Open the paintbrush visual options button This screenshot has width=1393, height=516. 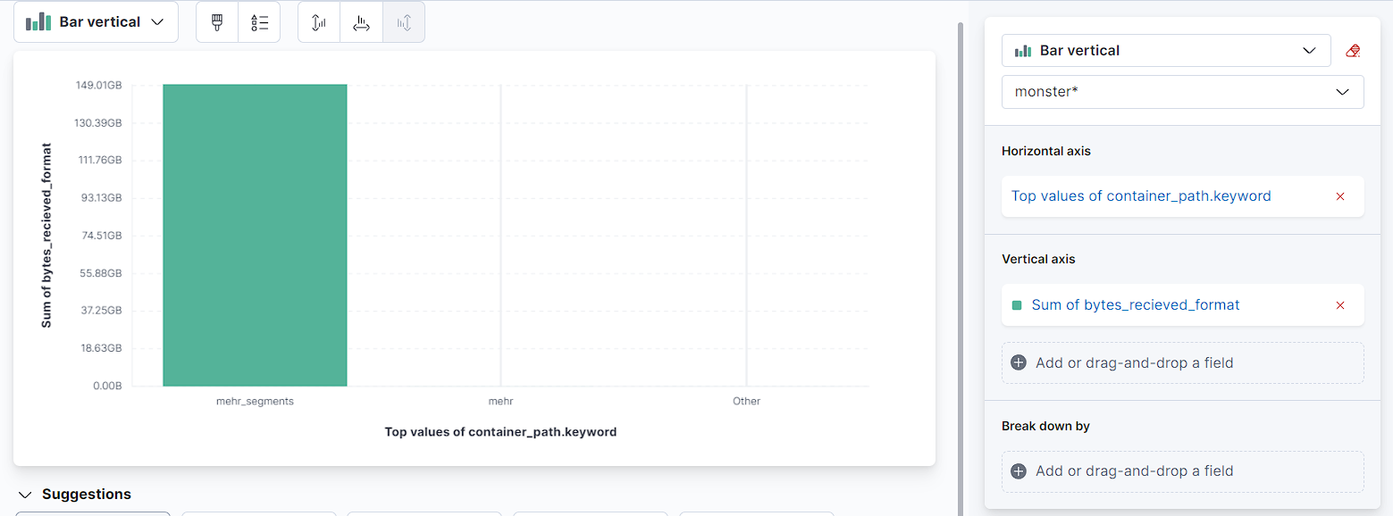point(217,22)
